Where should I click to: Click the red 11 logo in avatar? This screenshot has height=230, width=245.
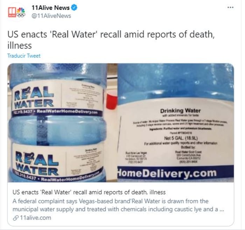(12, 12)
